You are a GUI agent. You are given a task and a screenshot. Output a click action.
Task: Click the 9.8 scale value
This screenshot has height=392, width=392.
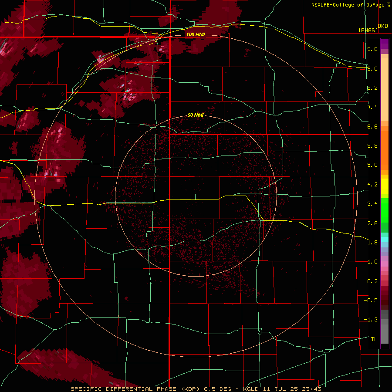pos(372,49)
